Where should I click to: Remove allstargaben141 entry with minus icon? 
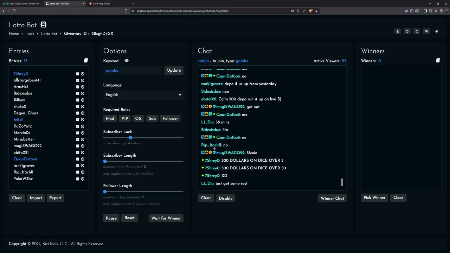(78, 80)
